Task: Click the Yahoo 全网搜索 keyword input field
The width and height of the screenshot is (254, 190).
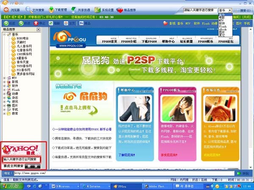Action: (21, 160)
